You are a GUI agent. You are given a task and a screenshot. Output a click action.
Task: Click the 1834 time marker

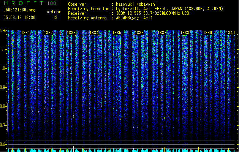(94, 33)
